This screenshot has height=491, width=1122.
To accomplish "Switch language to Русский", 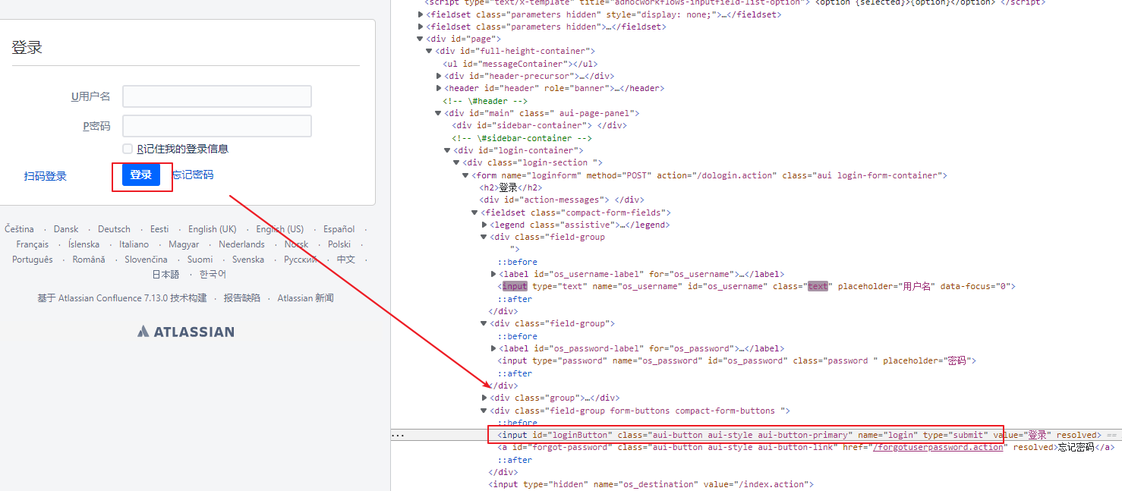I will tap(301, 260).
